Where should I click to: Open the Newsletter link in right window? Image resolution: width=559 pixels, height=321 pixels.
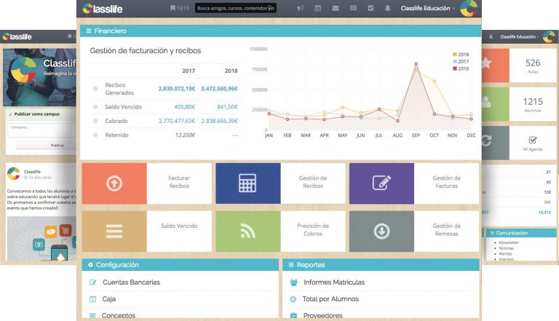pyautogui.click(x=509, y=242)
